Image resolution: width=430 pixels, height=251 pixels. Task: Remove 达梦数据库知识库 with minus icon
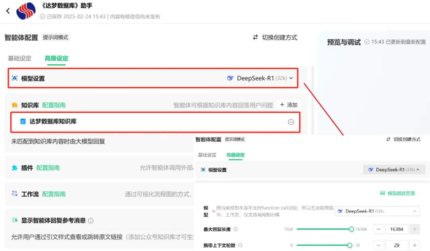(291, 122)
